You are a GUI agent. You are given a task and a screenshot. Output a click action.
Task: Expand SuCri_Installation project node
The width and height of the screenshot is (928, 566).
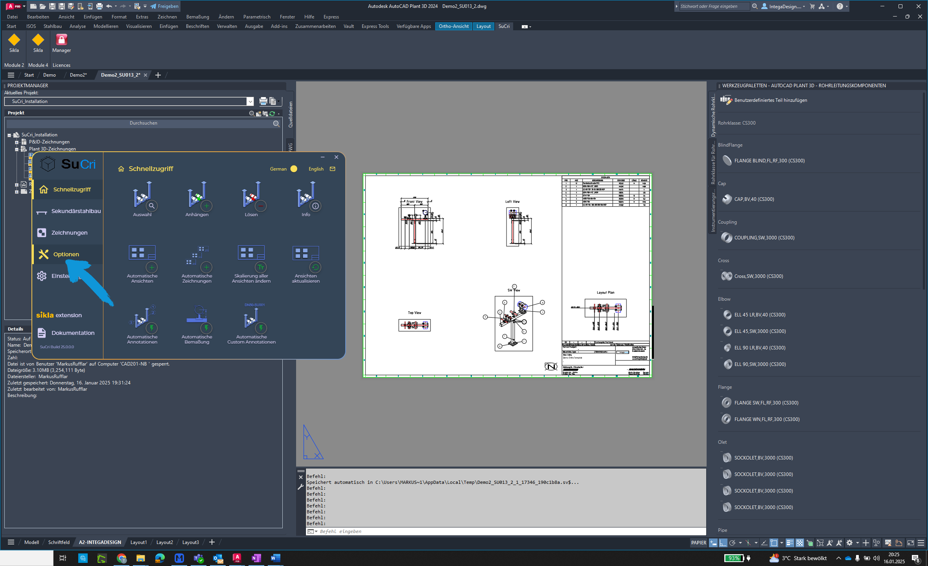(9, 134)
